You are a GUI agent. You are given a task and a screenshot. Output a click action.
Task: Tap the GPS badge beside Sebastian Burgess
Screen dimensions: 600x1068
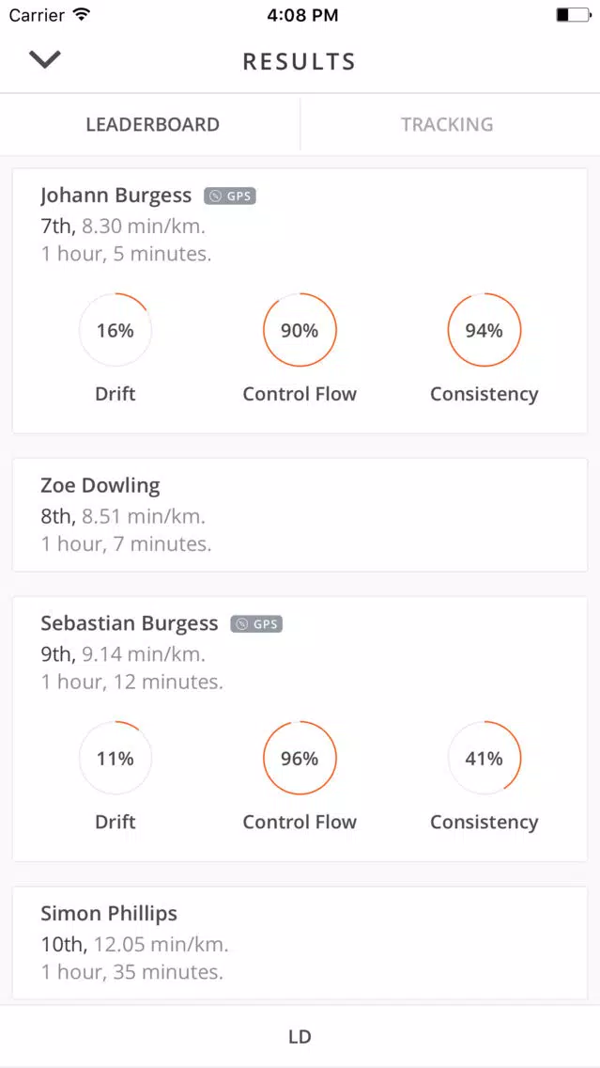tap(256, 624)
